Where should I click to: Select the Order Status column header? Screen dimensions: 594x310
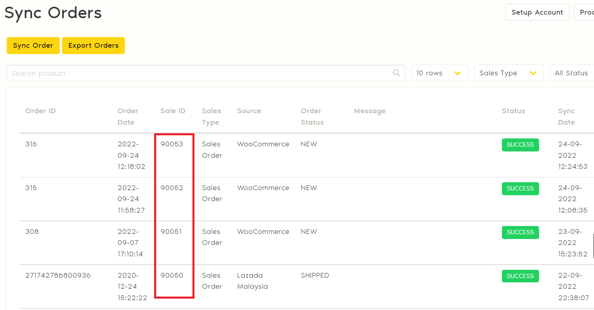[x=312, y=116]
